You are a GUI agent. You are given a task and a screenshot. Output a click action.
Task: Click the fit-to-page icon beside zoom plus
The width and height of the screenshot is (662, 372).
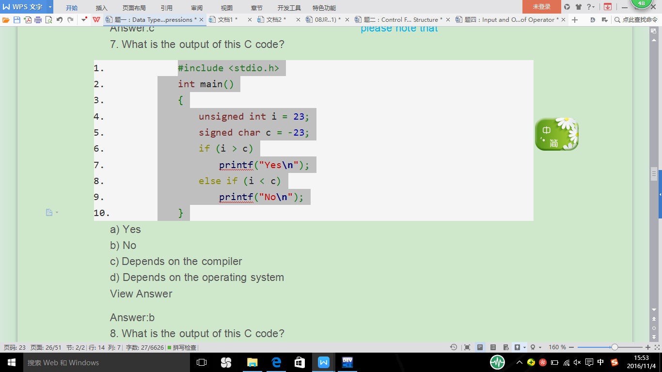click(x=657, y=347)
